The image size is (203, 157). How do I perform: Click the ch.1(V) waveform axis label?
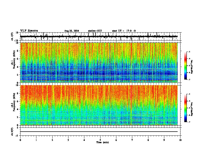(x=12, y=36)
